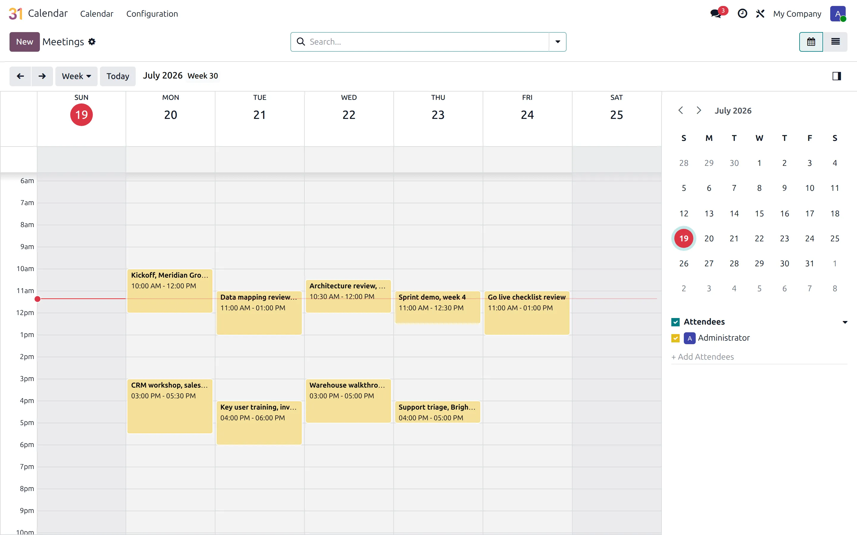Open the Architecture review event

point(348,296)
